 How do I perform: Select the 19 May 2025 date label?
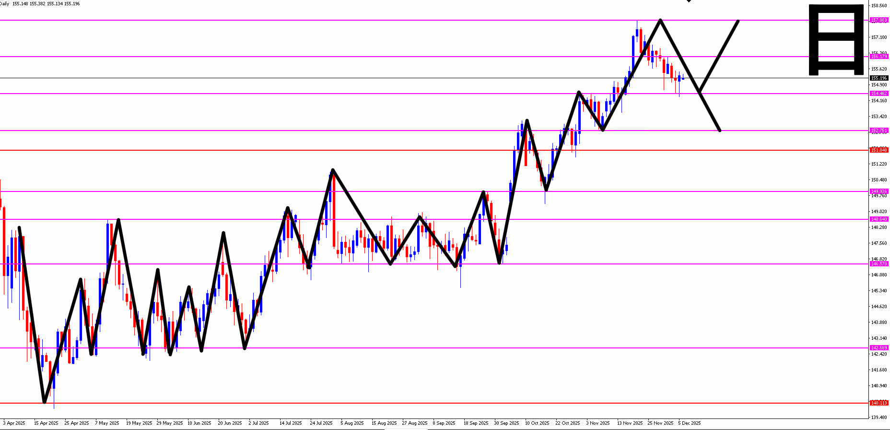tap(139, 423)
